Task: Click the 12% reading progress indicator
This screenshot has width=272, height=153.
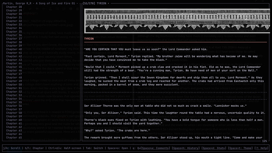Action: (x=265, y=141)
